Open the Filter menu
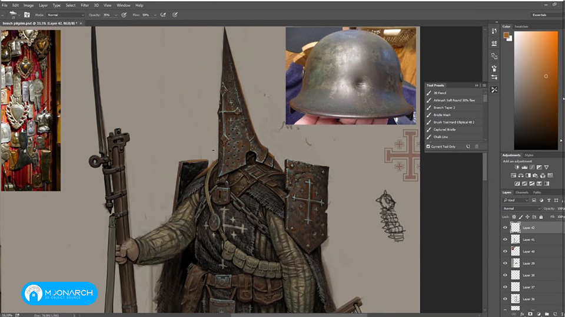 [x=85, y=5]
